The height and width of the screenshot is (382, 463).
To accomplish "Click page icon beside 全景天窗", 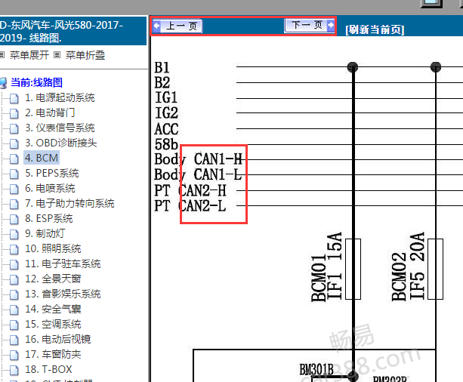I will click(14, 279).
